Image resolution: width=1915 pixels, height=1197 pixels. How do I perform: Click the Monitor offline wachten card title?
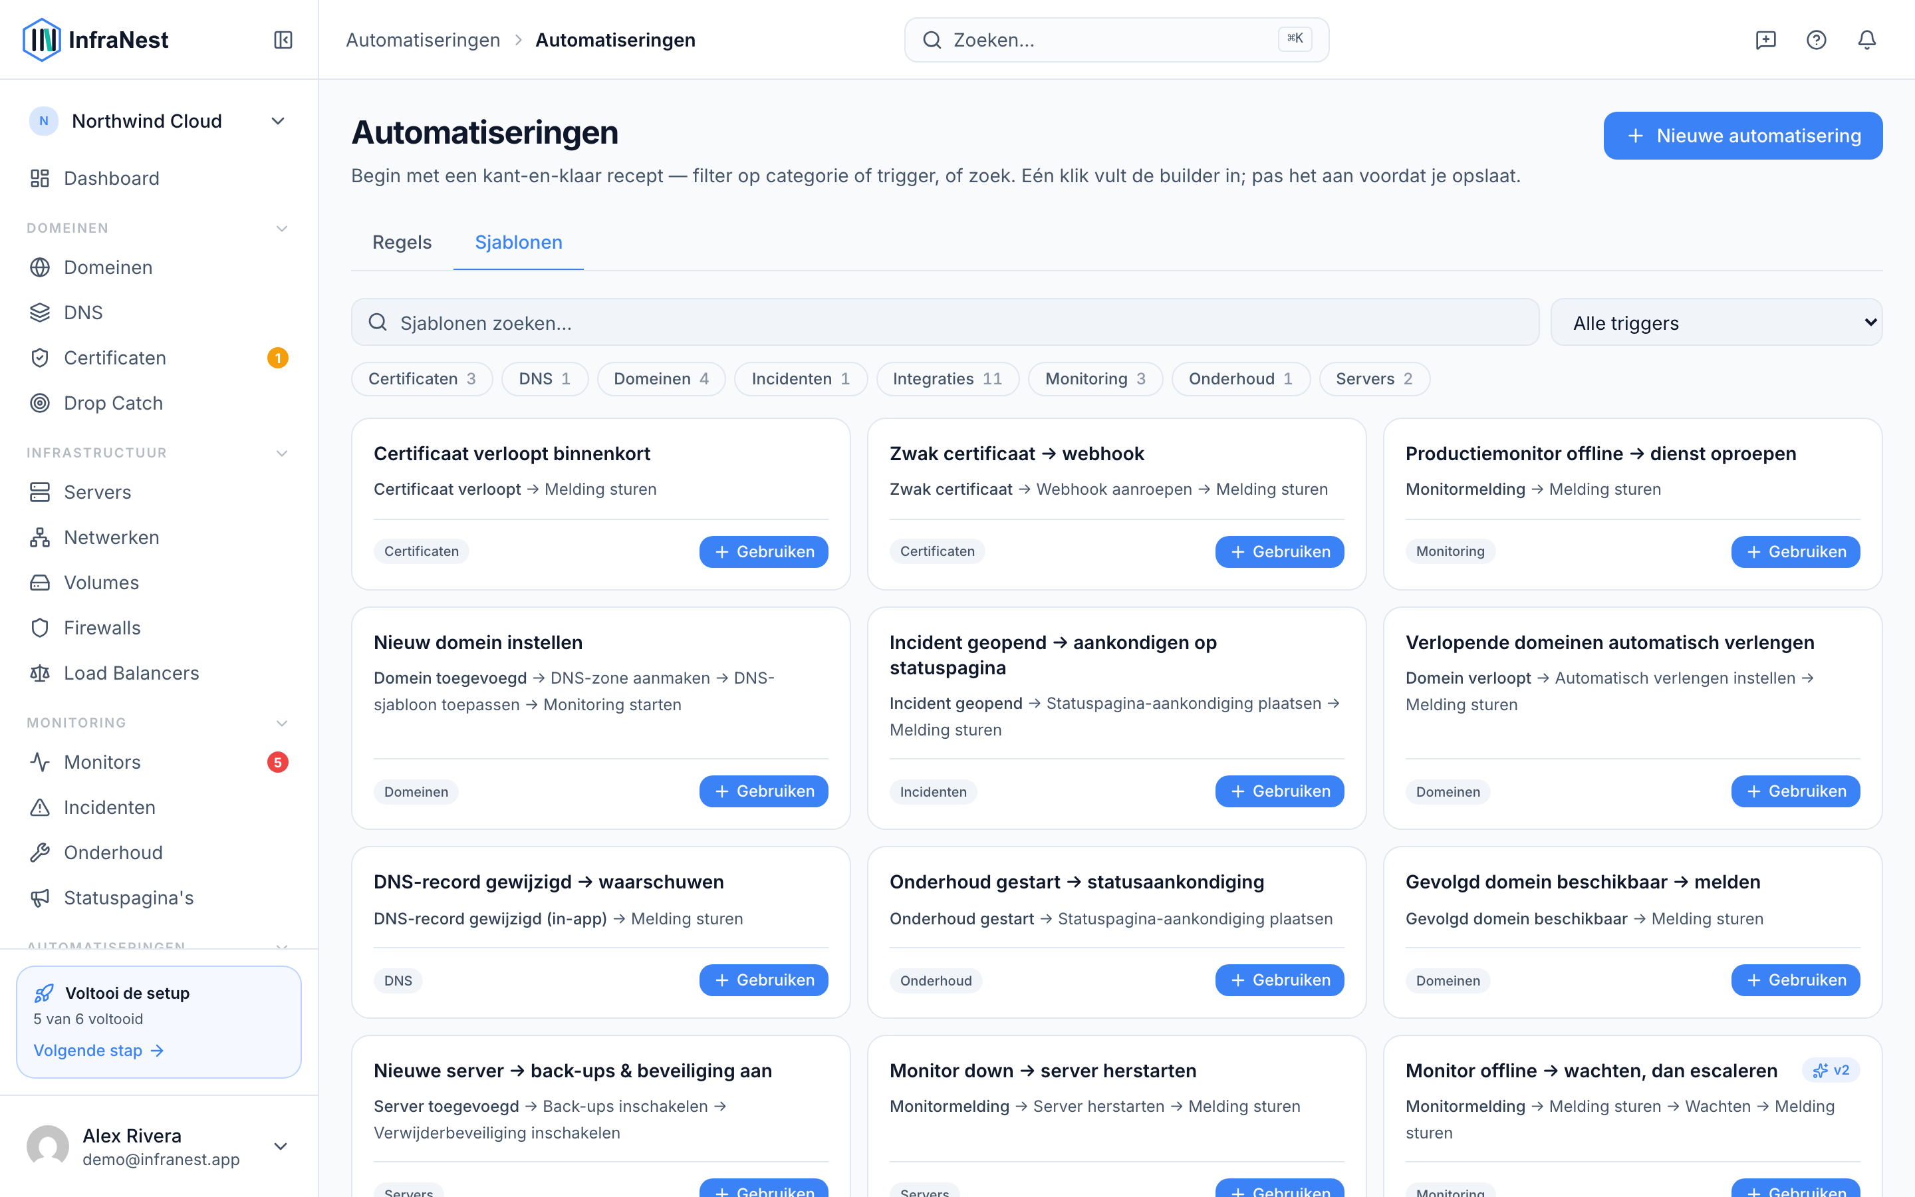[x=1591, y=1071]
